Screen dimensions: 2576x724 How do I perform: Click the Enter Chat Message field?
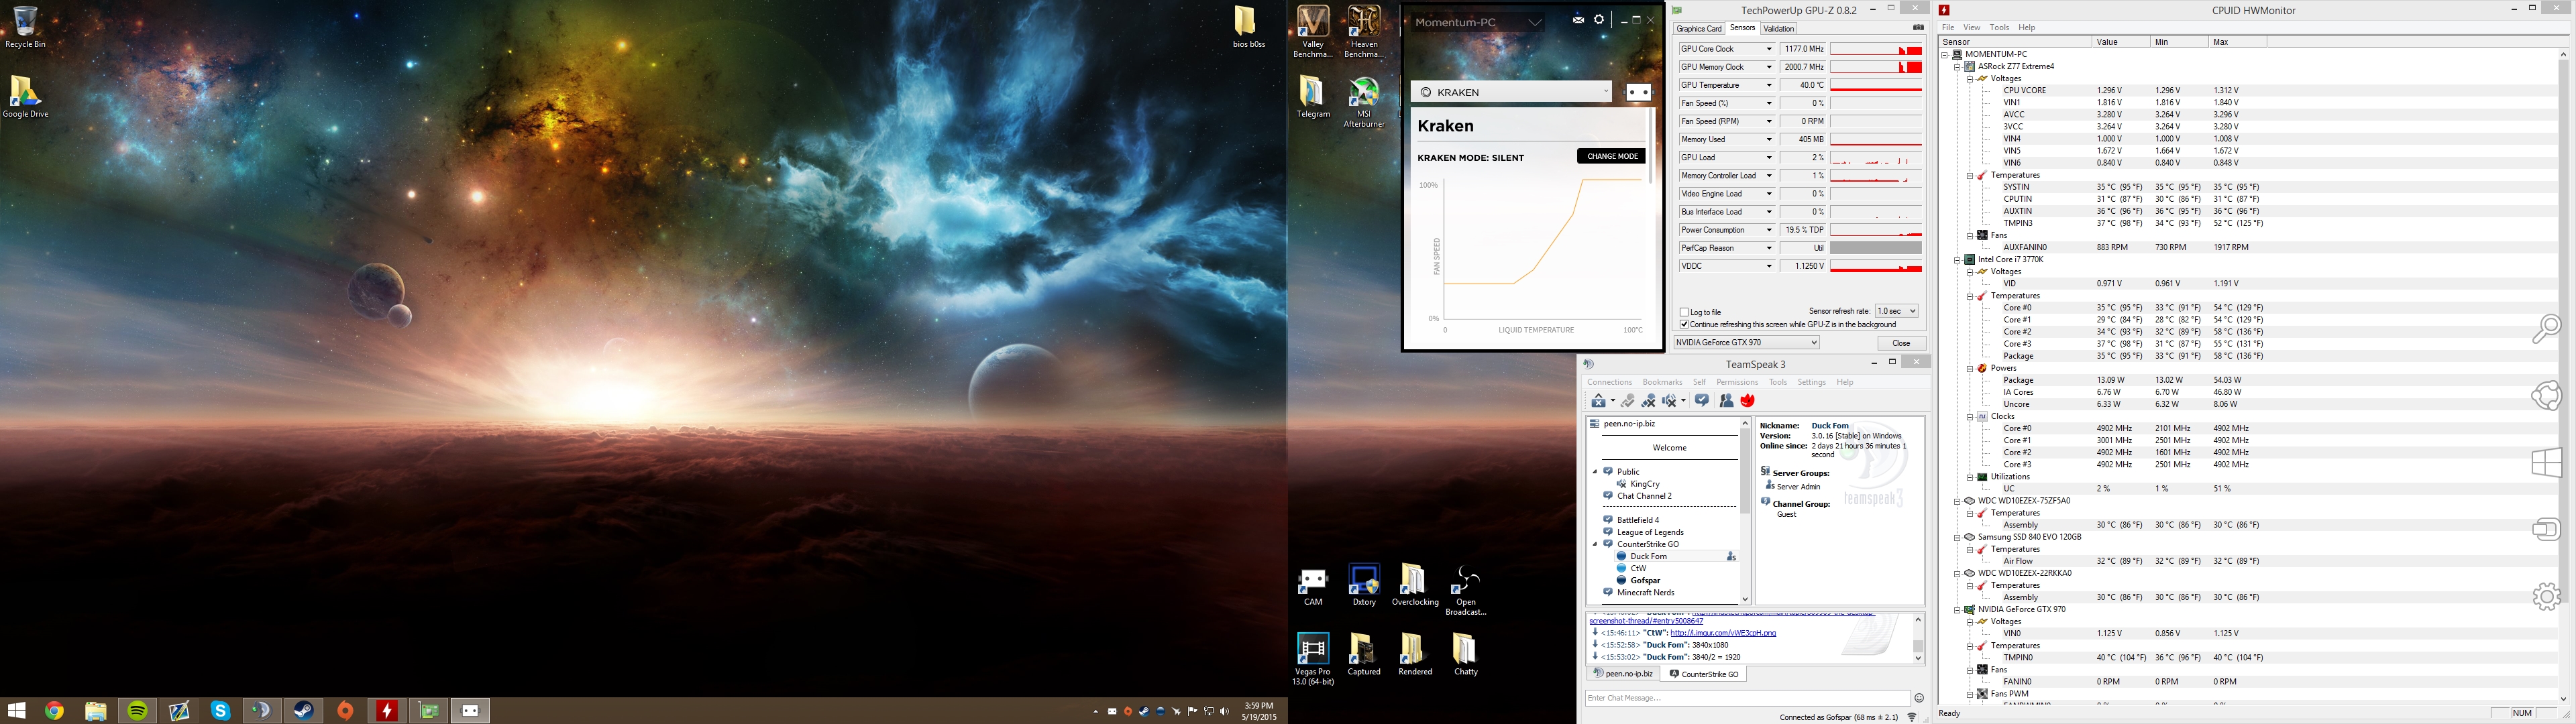point(1747,698)
